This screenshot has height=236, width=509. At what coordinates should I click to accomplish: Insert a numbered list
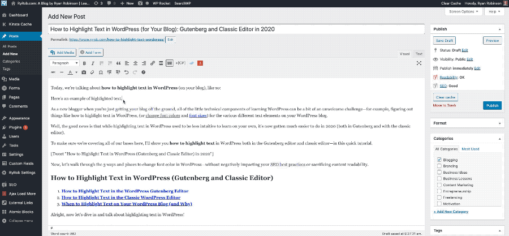click(x=110, y=63)
